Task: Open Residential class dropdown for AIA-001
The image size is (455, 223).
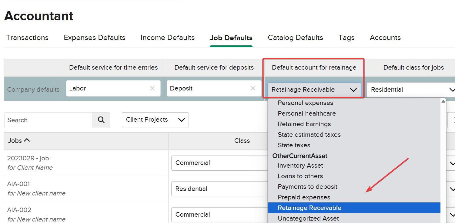Action: tap(218, 189)
